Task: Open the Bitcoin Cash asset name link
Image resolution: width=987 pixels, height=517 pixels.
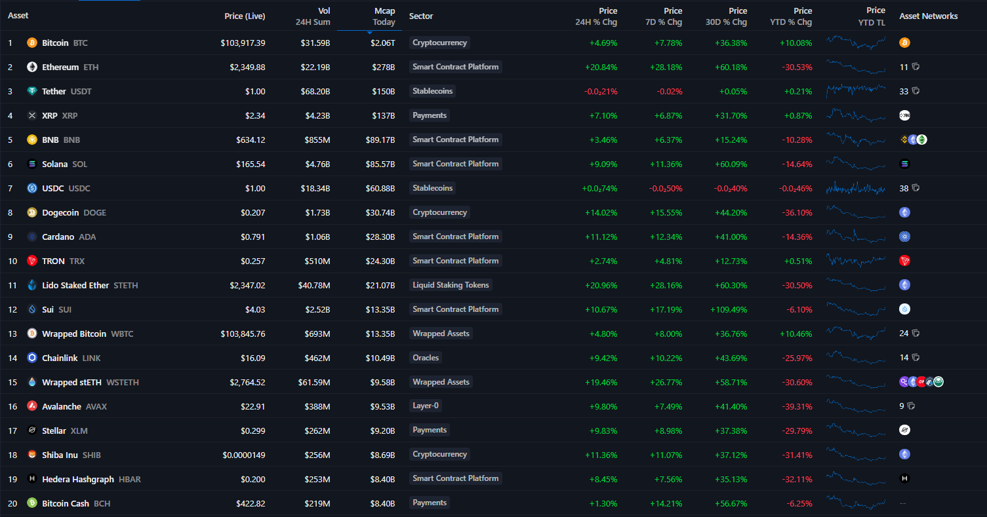Action: [66, 503]
